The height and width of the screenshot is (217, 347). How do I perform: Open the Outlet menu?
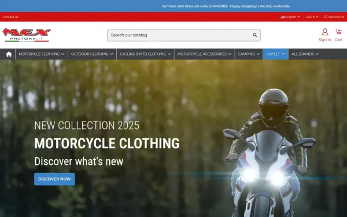275,54
